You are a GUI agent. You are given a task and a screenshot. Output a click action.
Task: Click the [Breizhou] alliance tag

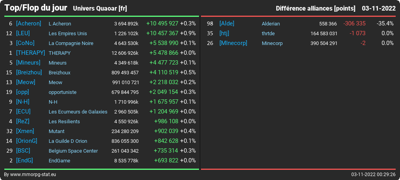pos(29,72)
